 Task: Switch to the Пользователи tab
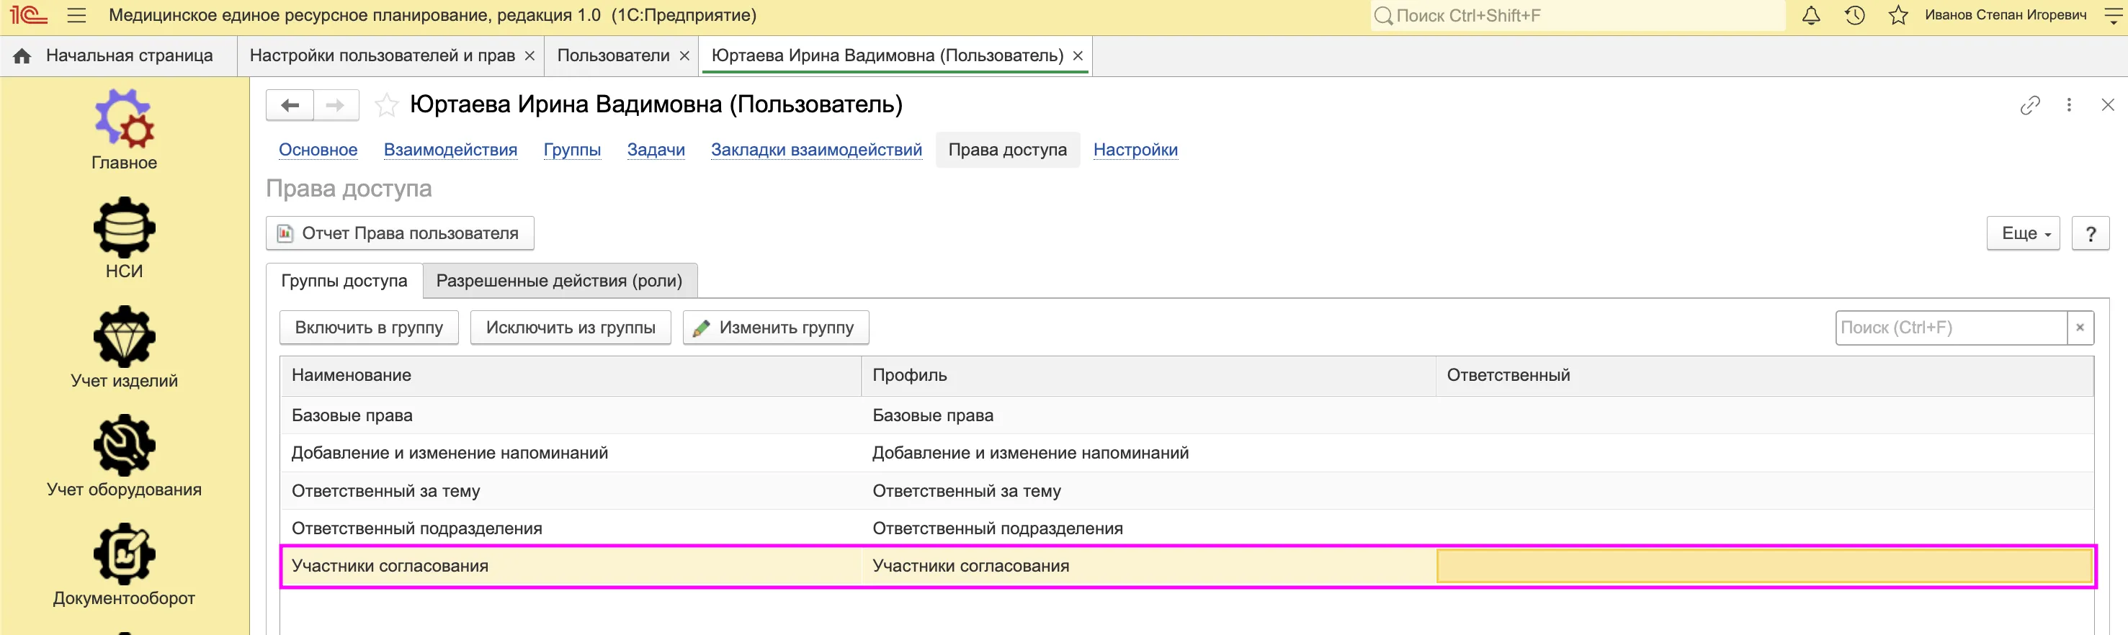pos(613,55)
